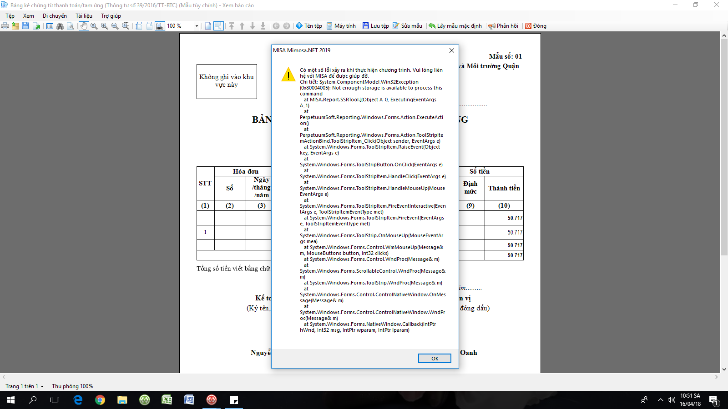
Task: Click the red MISA Mimosa taskbar icon
Action: [x=212, y=400]
